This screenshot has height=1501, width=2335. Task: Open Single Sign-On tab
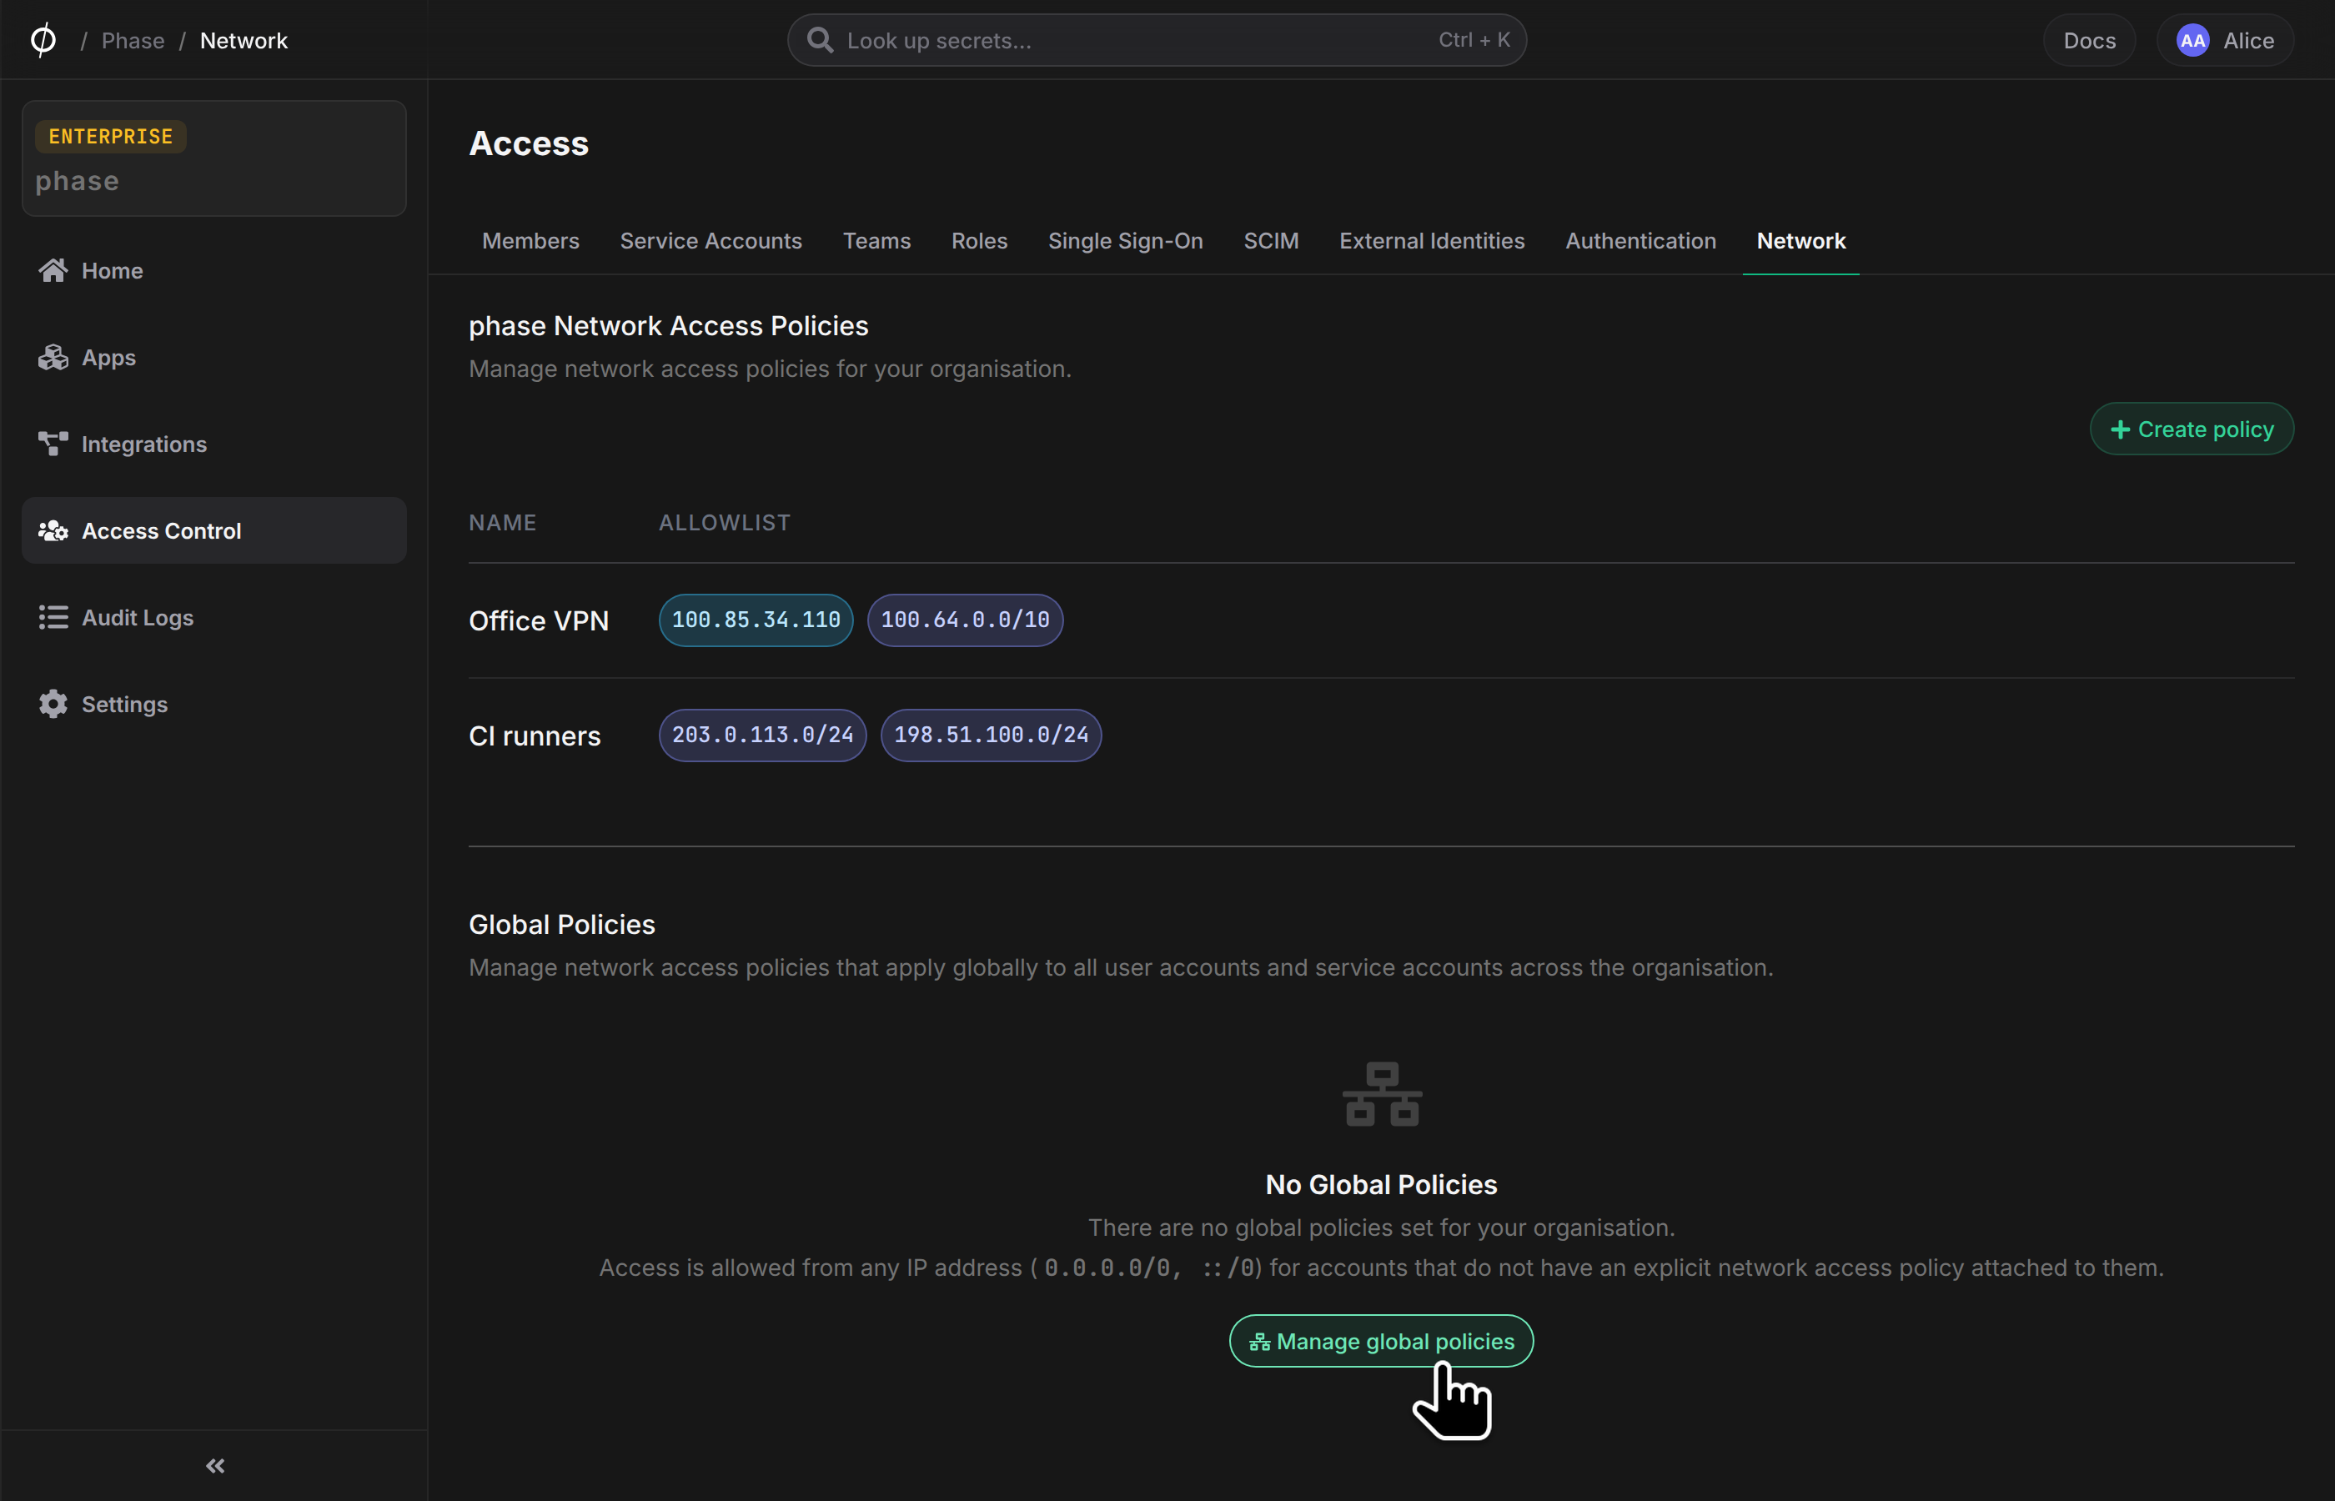click(1125, 241)
